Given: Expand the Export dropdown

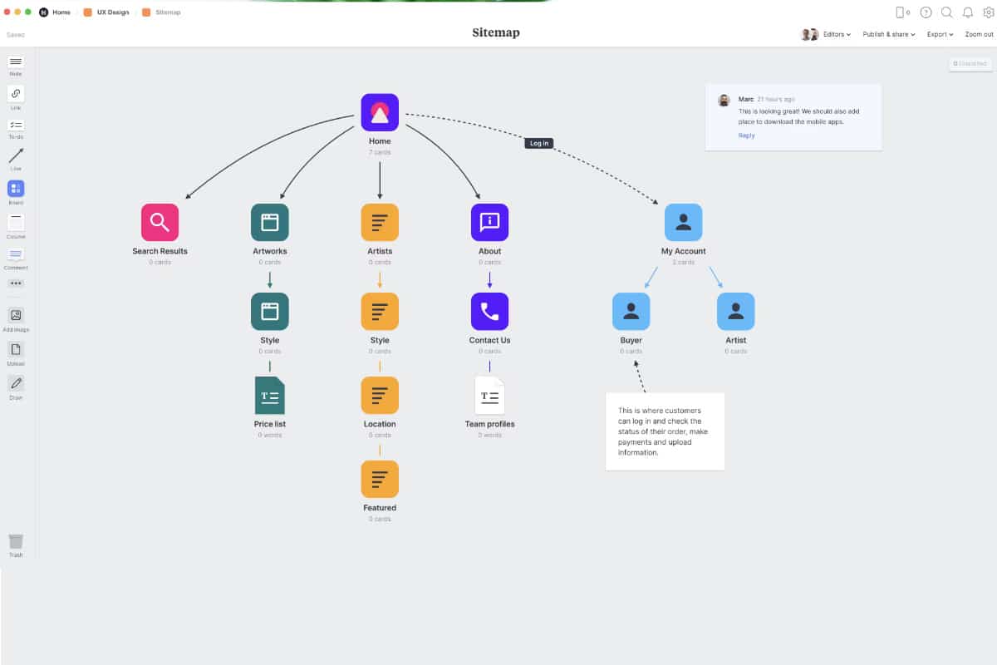Looking at the screenshot, I should click(940, 34).
